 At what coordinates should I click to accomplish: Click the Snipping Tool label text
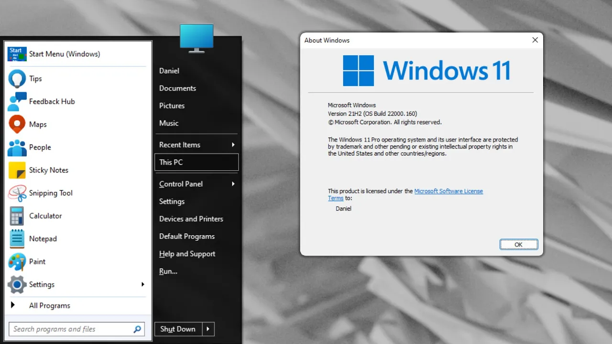(51, 193)
